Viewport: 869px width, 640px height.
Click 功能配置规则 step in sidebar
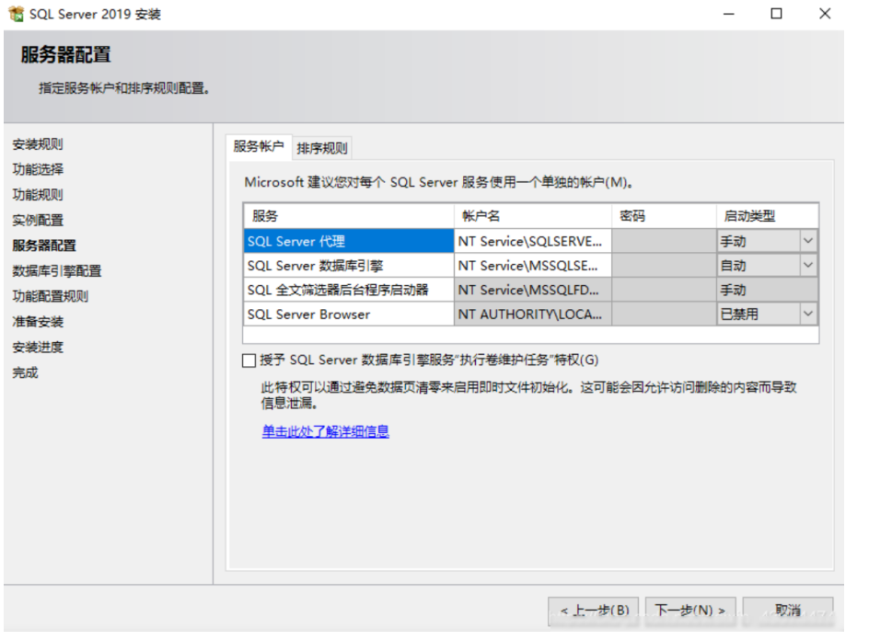coord(51,296)
